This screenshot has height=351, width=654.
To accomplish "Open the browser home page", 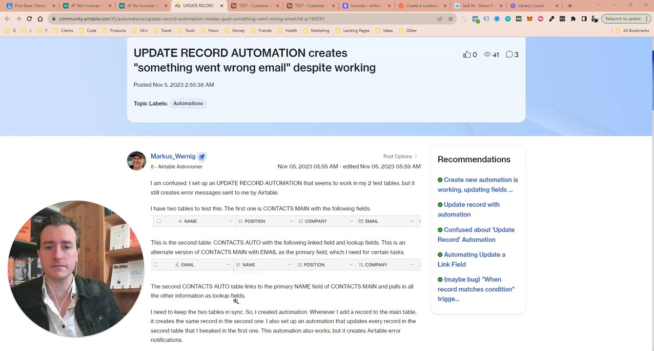I will pyautogui.click(x=40, y=19).
